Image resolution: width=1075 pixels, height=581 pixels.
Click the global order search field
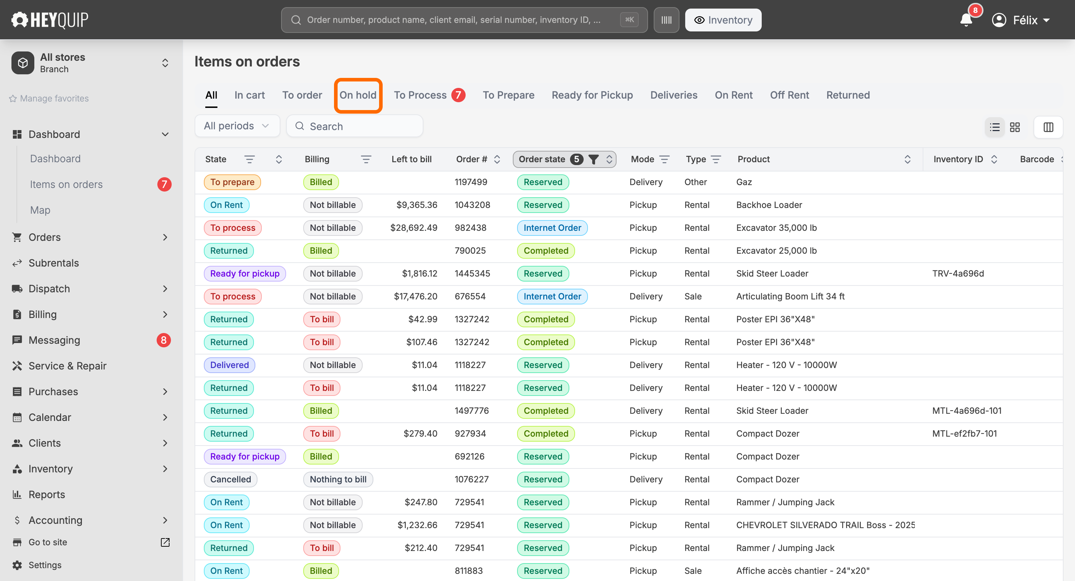[464, 20]
